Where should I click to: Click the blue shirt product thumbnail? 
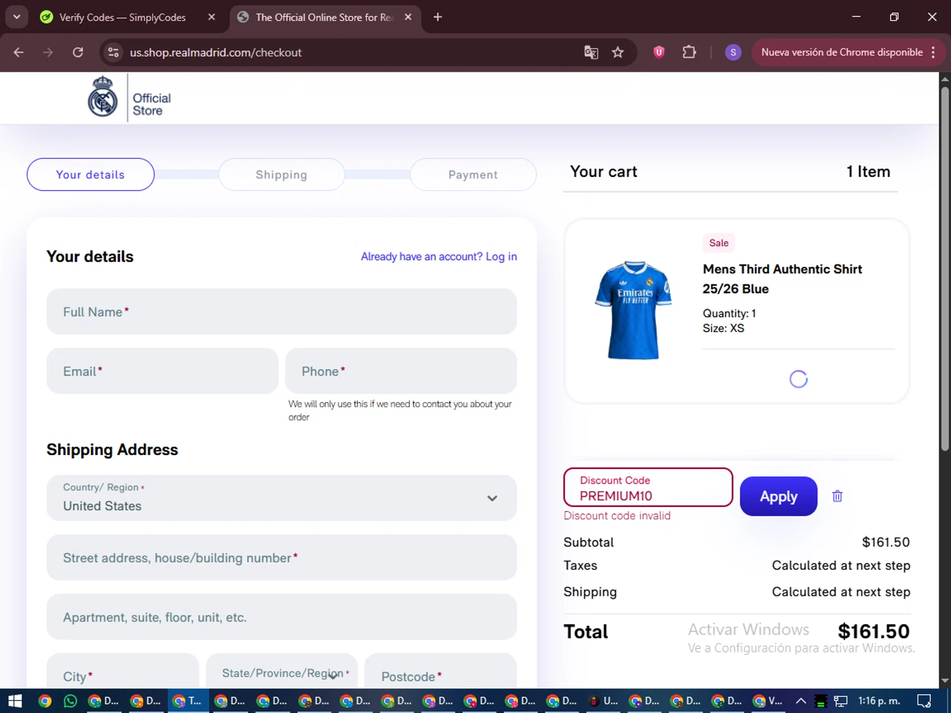[633, 310]
